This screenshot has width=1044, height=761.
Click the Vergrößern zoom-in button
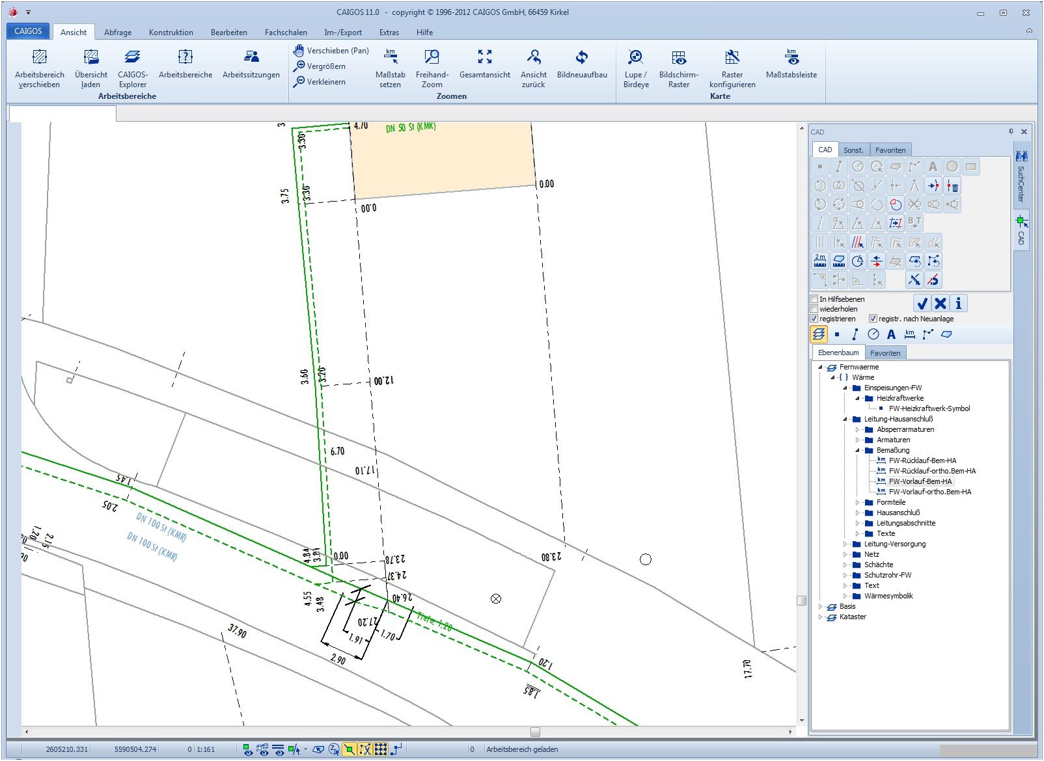pyautogui.click(x=320, y=66)
